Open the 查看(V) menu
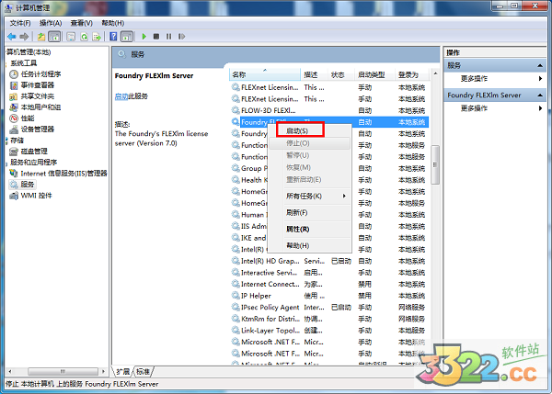This screenshot has height=394, width=552. pyautogui.click(x=81, y=23)
